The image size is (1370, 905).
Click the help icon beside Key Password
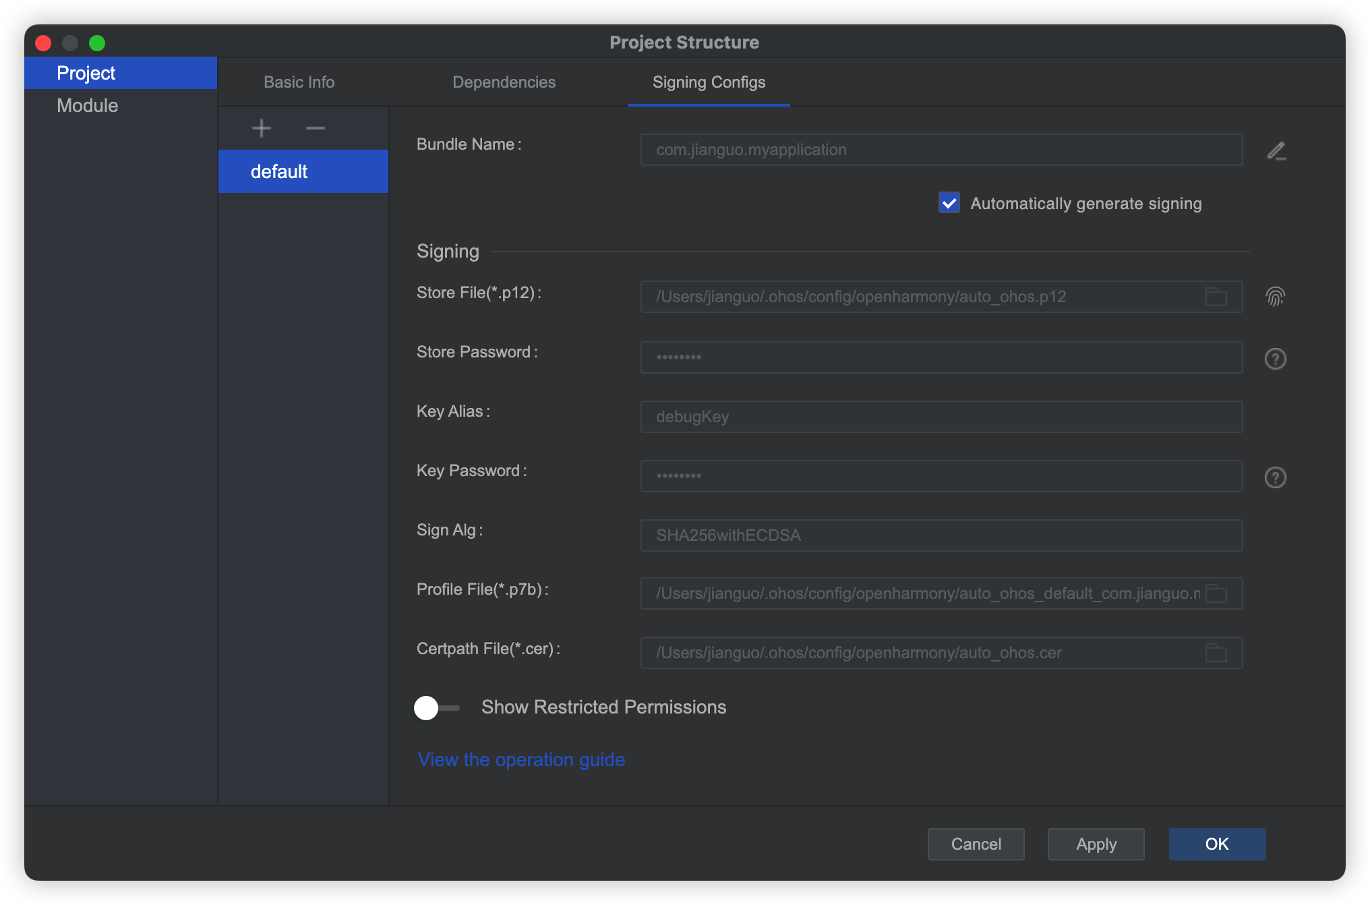click(1275, 477)
